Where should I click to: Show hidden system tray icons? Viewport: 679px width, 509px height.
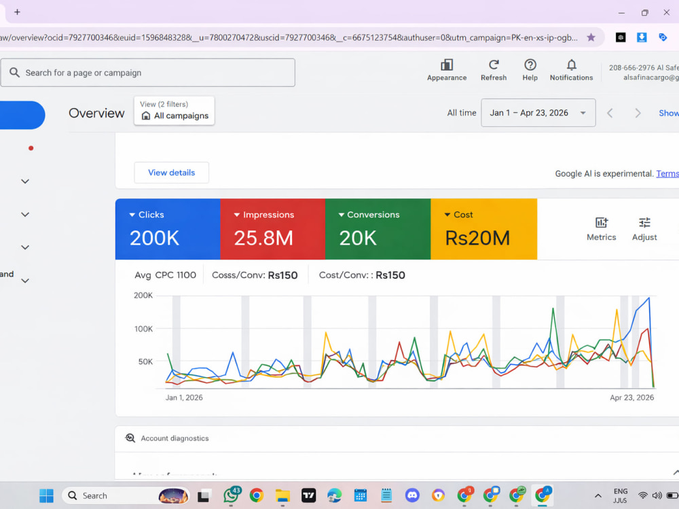pyautogui.click(x=598, y=495)
